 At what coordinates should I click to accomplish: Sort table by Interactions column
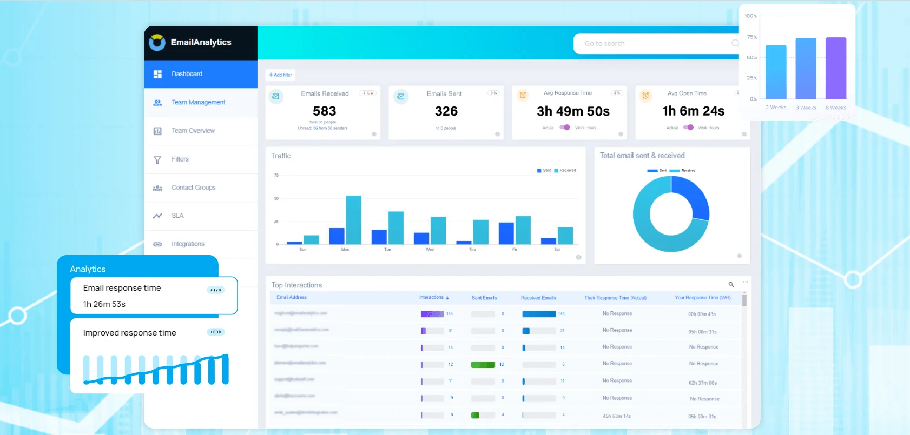[434, 297]
